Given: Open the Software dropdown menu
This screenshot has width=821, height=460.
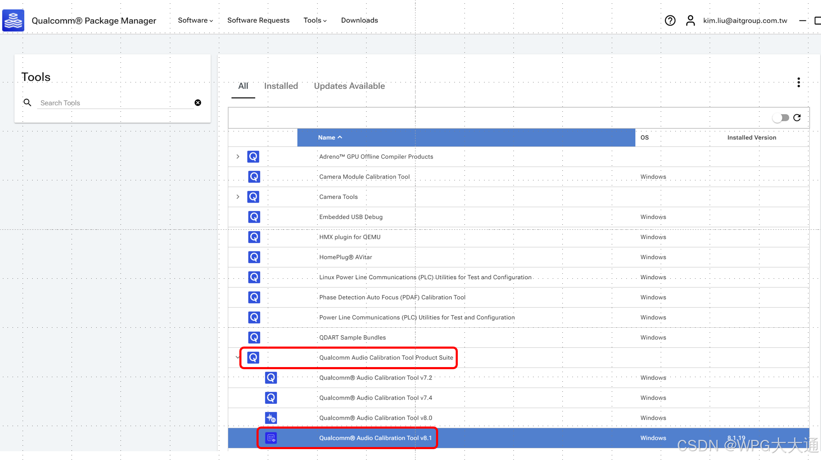Looking at the screenshot, I should tap(195, 20).
